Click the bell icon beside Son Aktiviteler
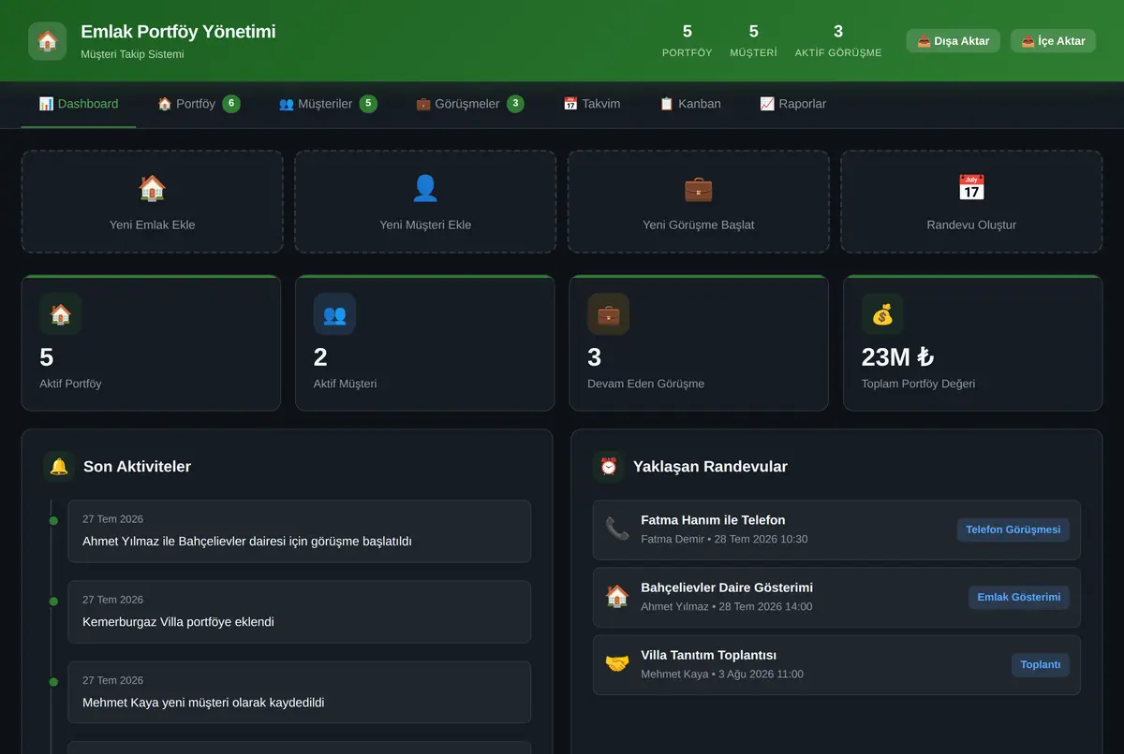Viewport: 1124px width, 754px height. click(59, 466)
